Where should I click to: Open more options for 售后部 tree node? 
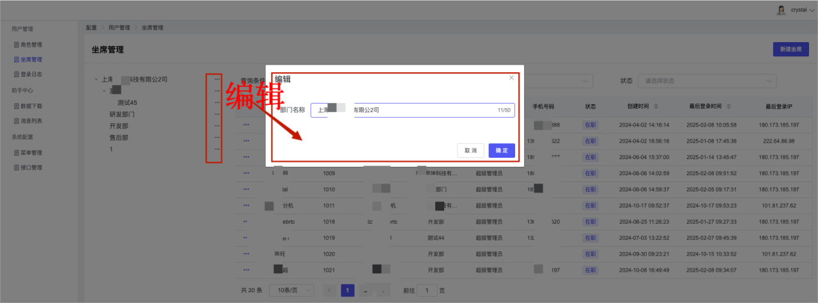point(217,137)
